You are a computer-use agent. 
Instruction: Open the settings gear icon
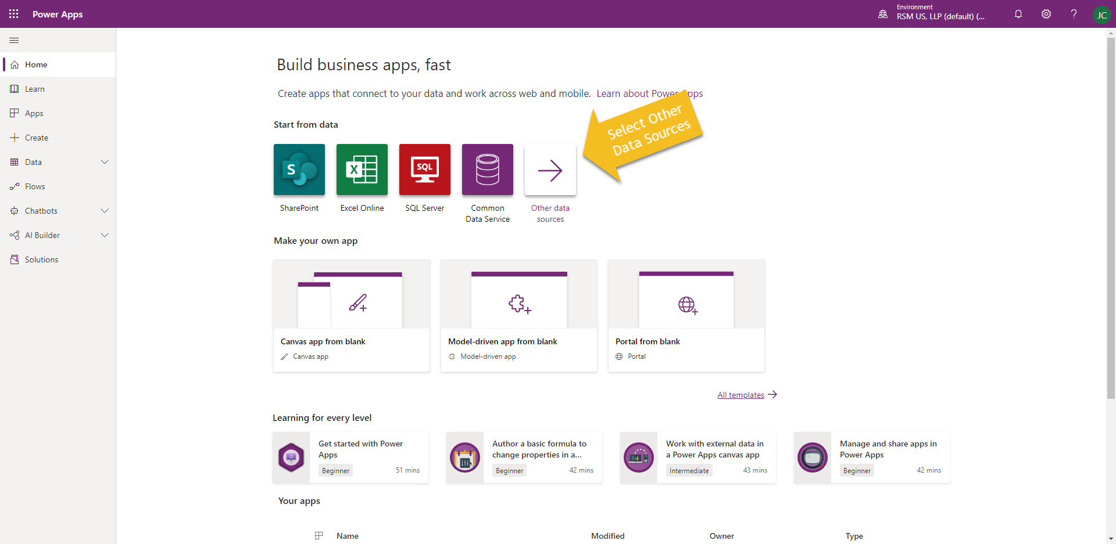pos(1046,14)
